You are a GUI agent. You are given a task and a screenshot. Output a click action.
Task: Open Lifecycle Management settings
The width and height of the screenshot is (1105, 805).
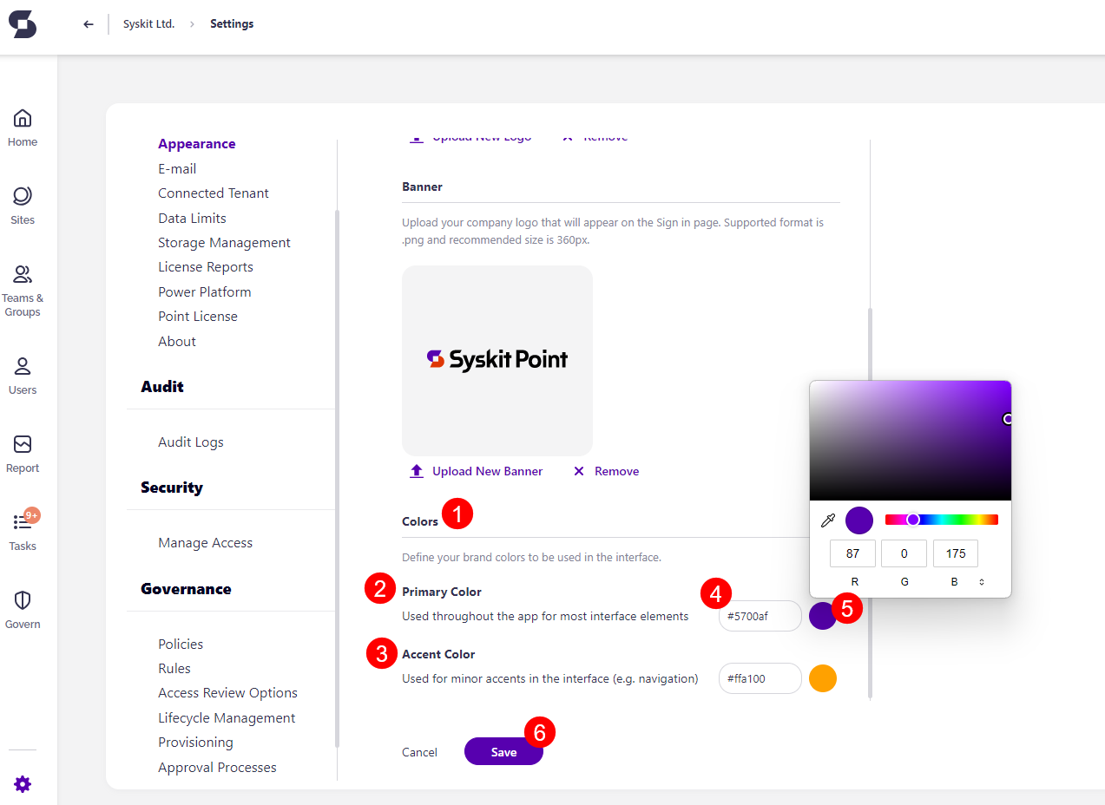[227, 717]
